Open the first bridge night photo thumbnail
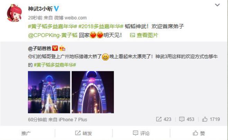The image size is (228, 140). (49, 92)
